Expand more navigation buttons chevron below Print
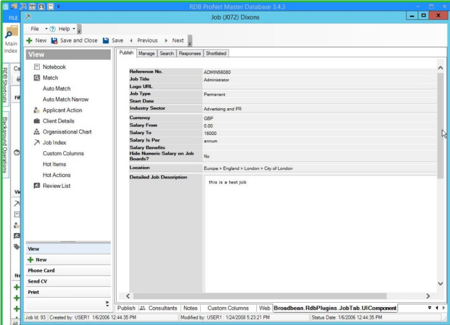Image resolution: width=450 pixels, height=325 pixels. [x=107, y=304]
